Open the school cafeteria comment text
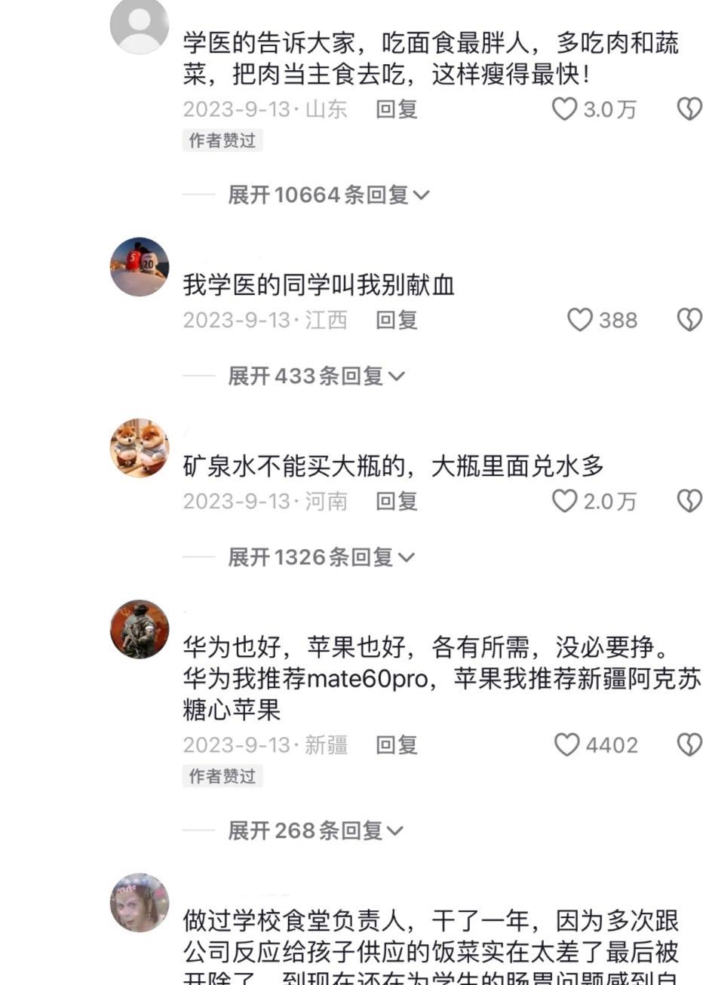This screenshot has width=703, height=985. coord(431,950)
